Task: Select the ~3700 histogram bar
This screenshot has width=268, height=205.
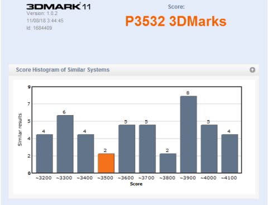Action: (x=147, y=149)
